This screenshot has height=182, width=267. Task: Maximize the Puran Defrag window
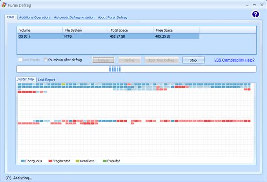[254, 5]
